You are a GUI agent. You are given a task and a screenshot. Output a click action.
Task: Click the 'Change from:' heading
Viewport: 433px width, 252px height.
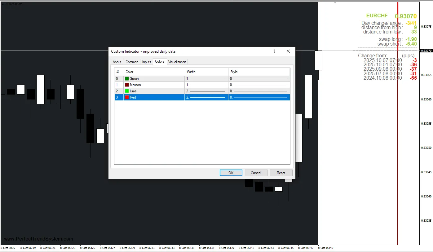tap(373, 56)
